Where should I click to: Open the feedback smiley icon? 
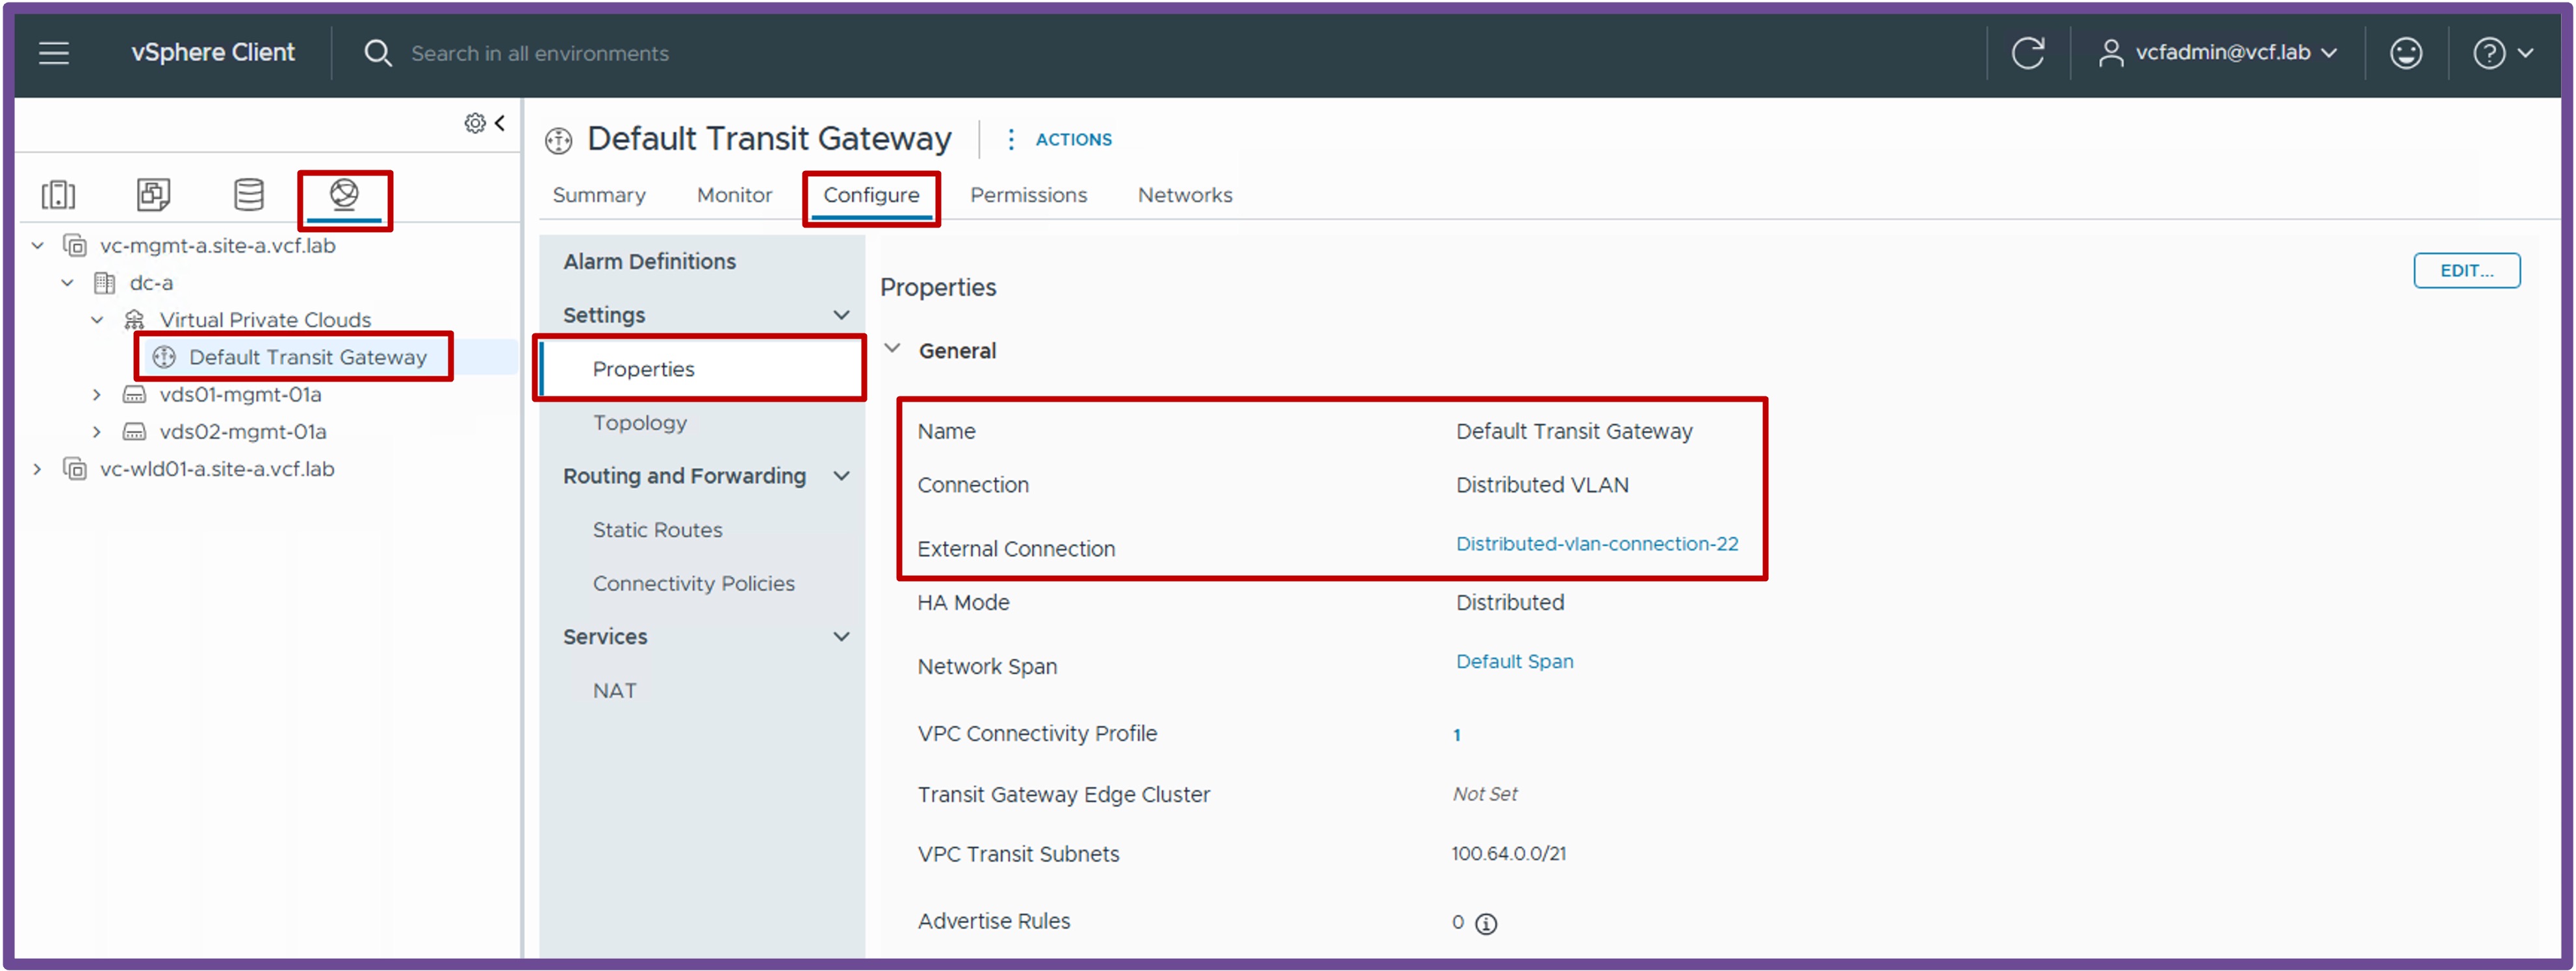2405,53
